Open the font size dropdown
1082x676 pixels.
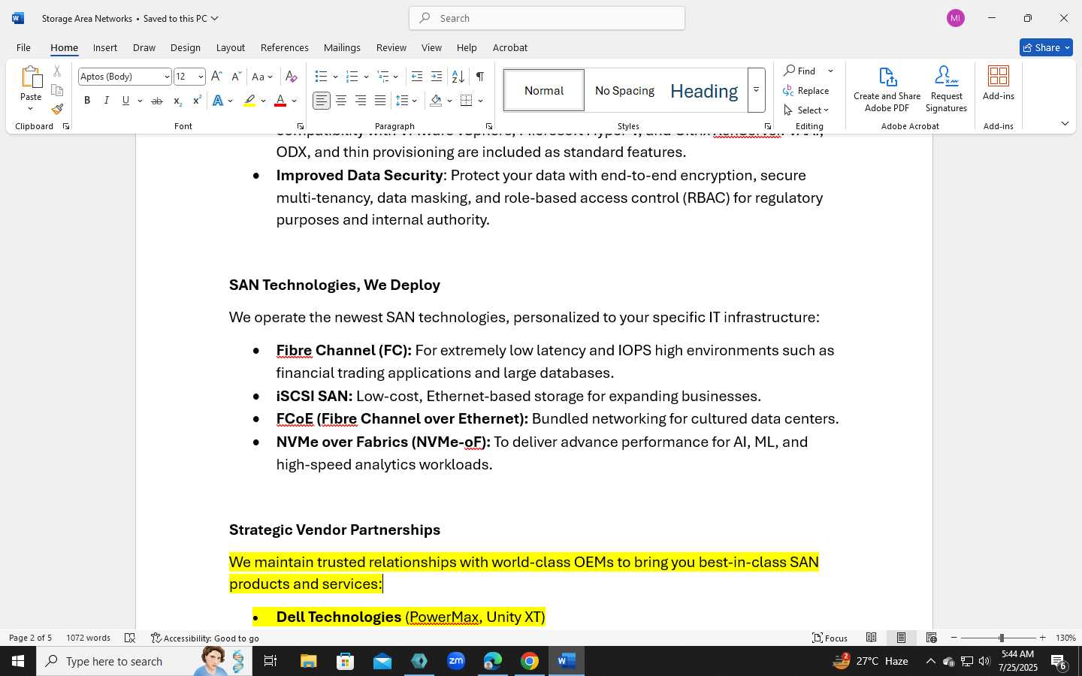[201, 77]
